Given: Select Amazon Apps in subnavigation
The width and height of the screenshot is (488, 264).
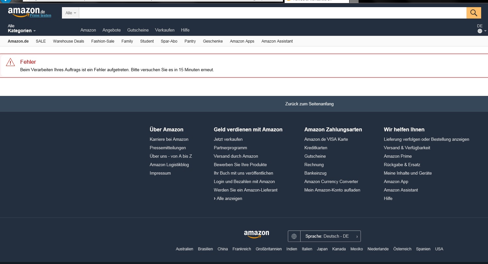Looking at the screenshot, I should click(242, 41).
